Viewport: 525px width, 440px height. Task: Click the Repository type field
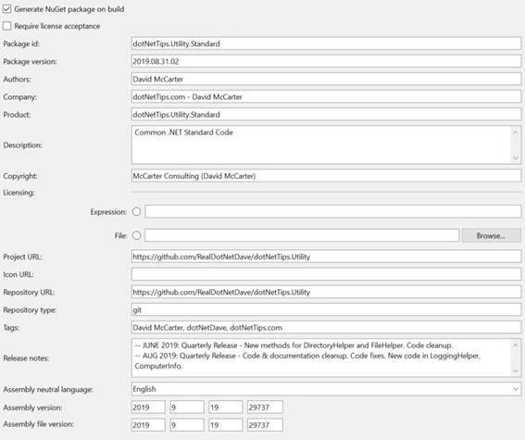pyautogui.click(x=326, y=309)
